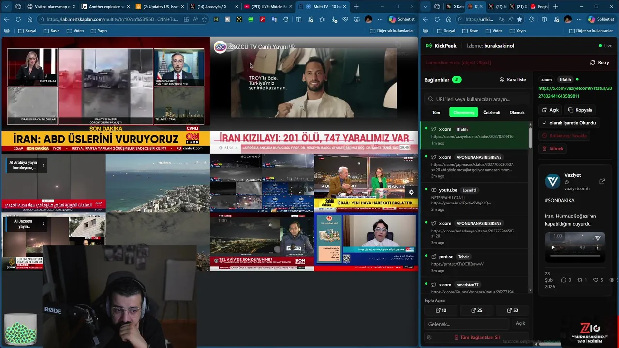The width and height of the screenshot is (619, 348).
Task: Bulk open 25 links
Action: pos(476,310)
